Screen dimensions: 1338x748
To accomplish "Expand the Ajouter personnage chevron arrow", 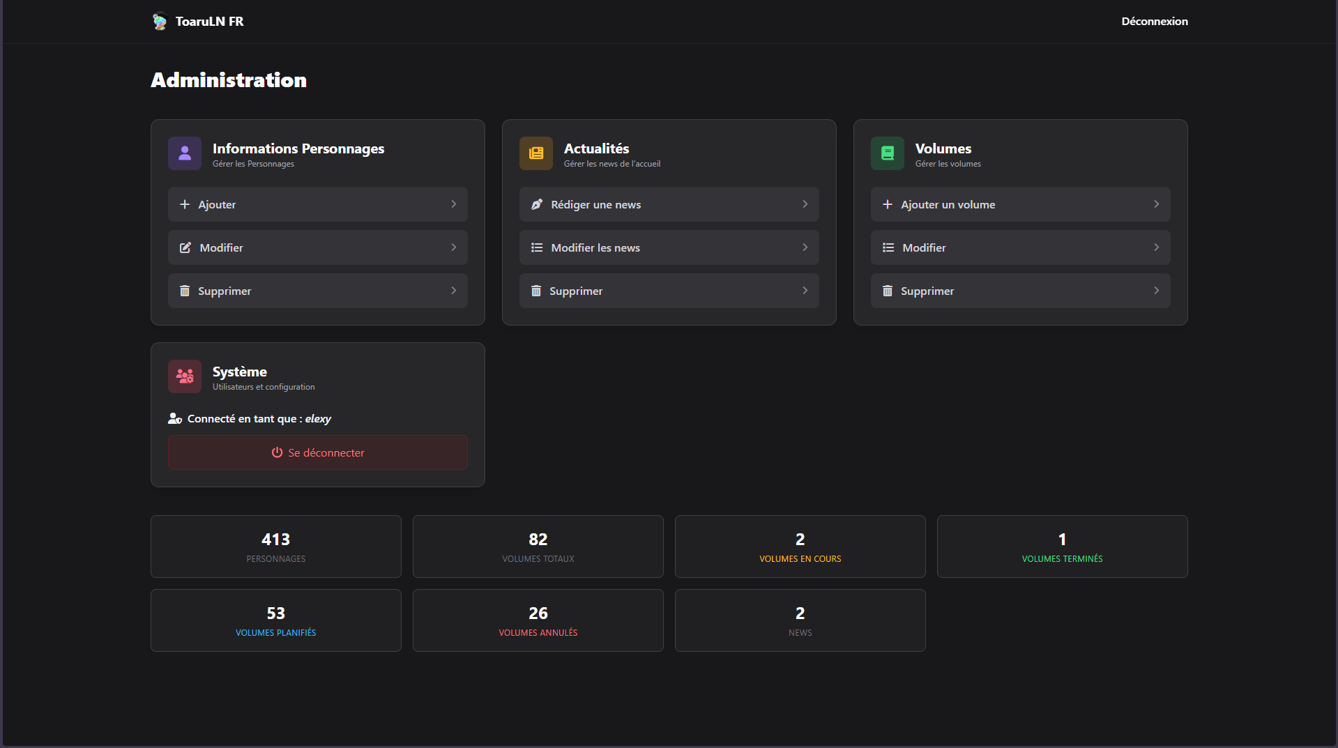I will [x=454, y=204].
